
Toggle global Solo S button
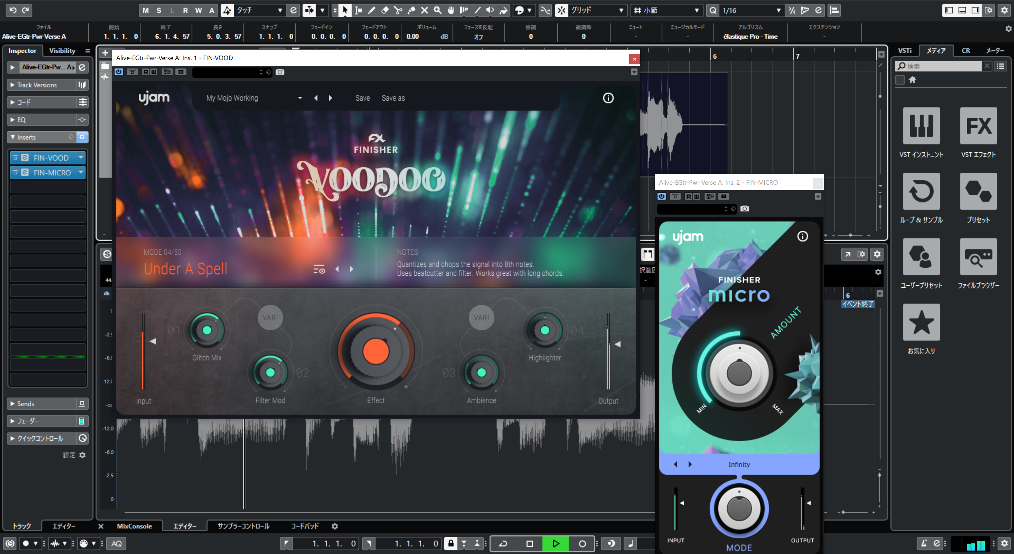159,10
